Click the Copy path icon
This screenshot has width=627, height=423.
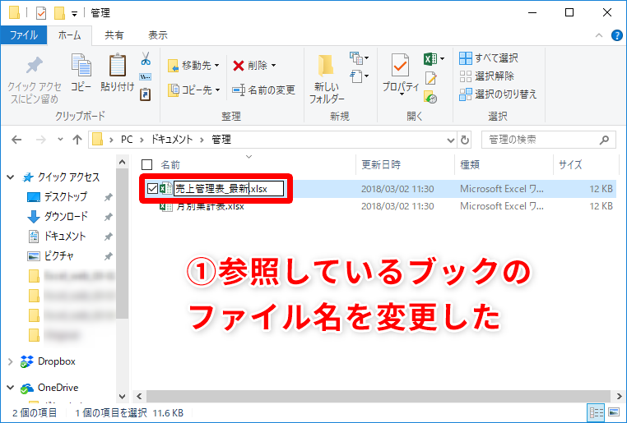pyautogui.click(x=145, y=76)
